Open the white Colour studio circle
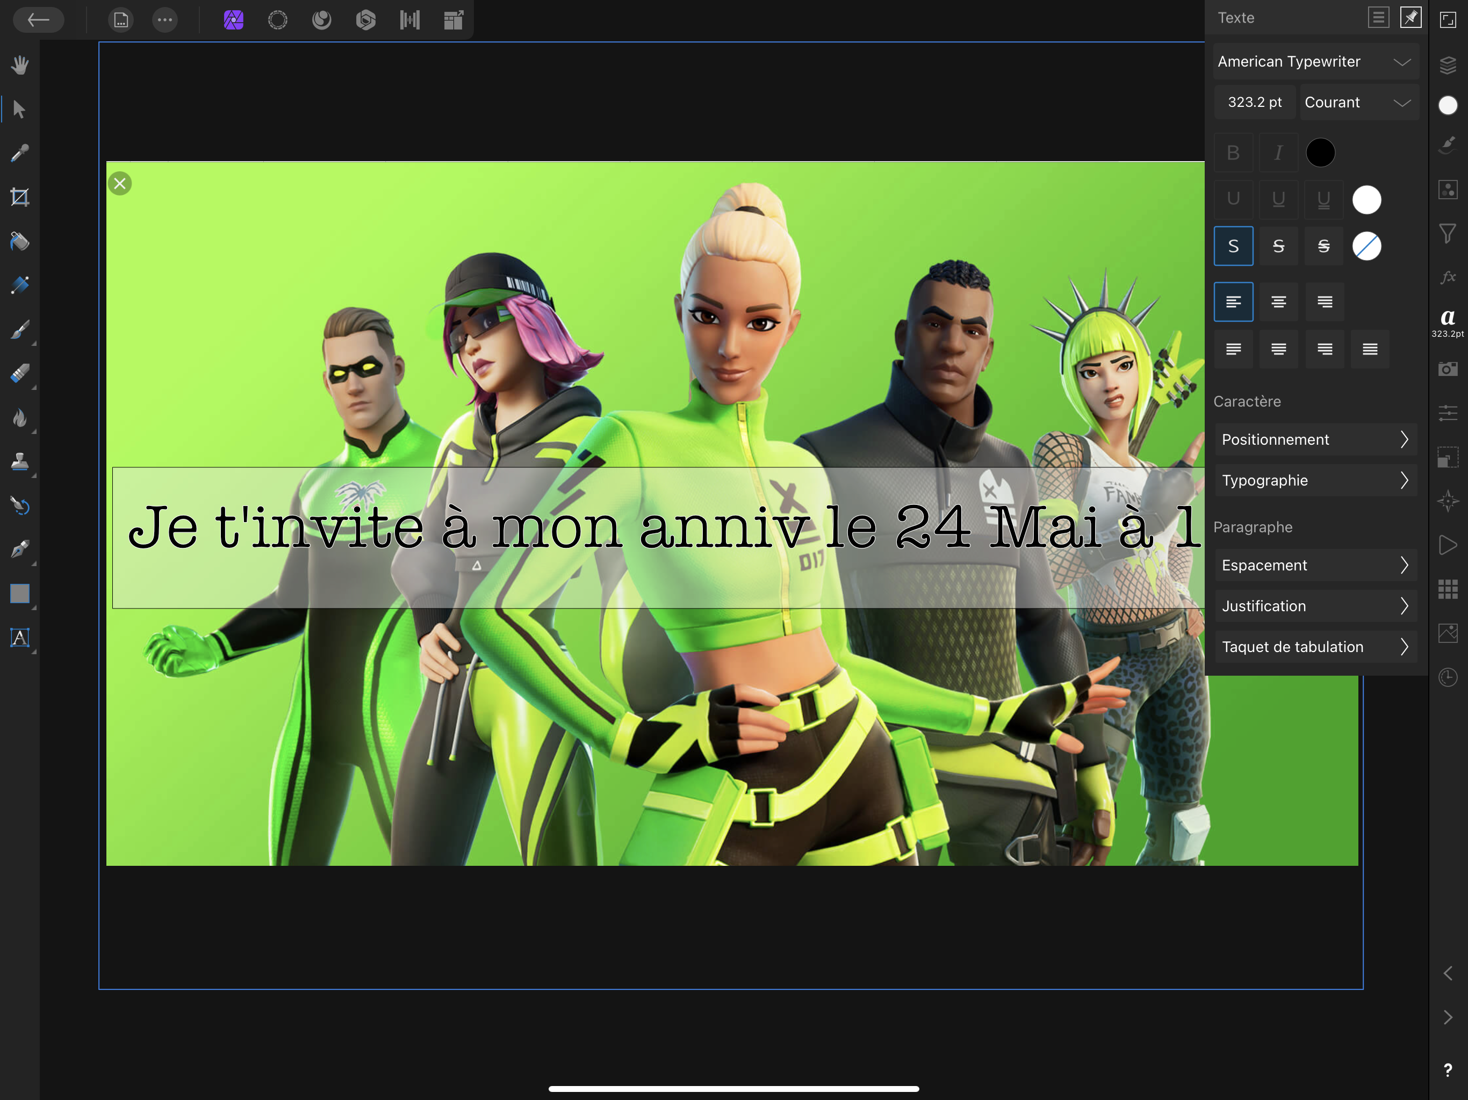The image size is (1468, 1100). 1448,105
